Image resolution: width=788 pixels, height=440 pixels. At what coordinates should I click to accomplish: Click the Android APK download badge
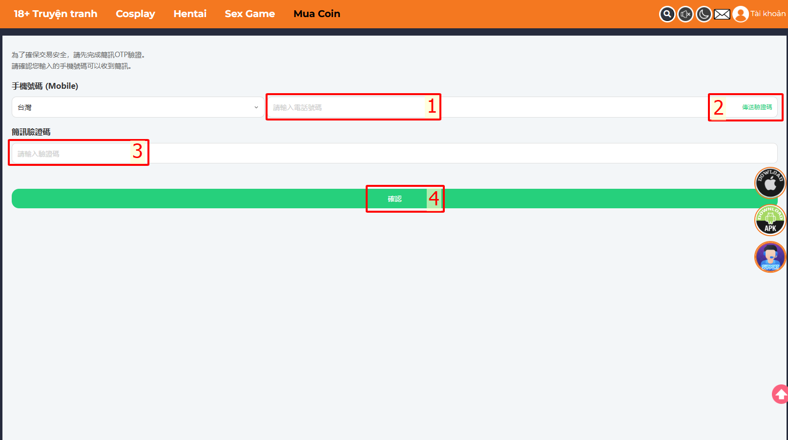[770, 220]
